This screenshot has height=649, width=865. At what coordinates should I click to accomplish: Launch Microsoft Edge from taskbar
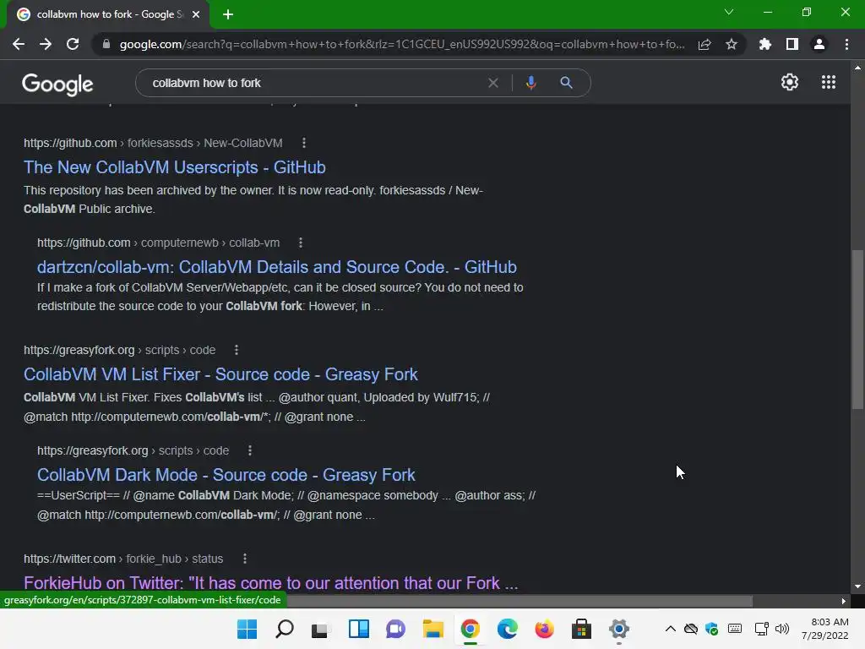click(507, 629)
